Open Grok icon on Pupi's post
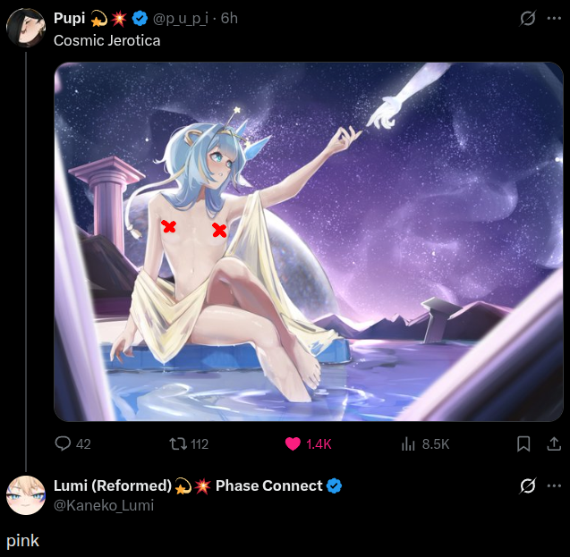The width and height of the screenshot is (570, 557). (527, 18)
